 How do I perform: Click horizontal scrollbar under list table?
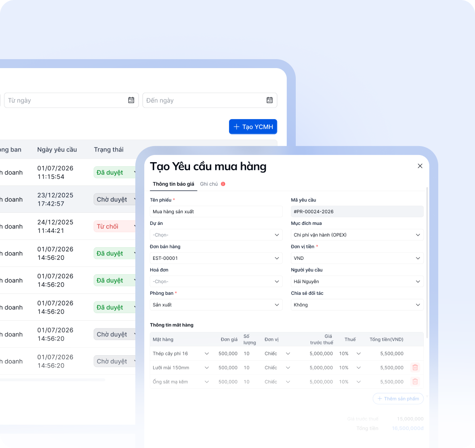click(52, 379)
